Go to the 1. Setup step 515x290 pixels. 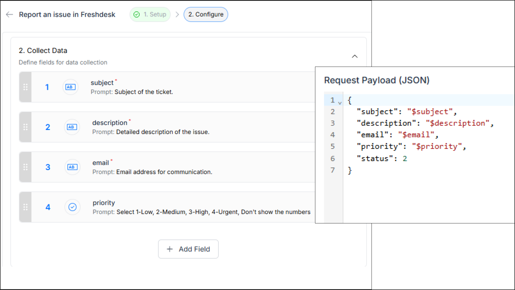(154, 14)
